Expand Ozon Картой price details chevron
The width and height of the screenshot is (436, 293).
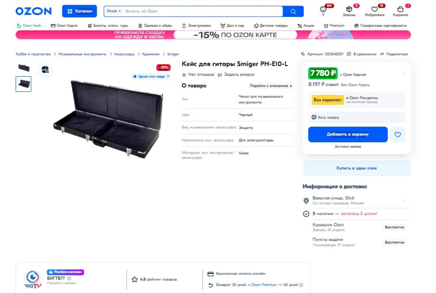(x=403, y=73)
